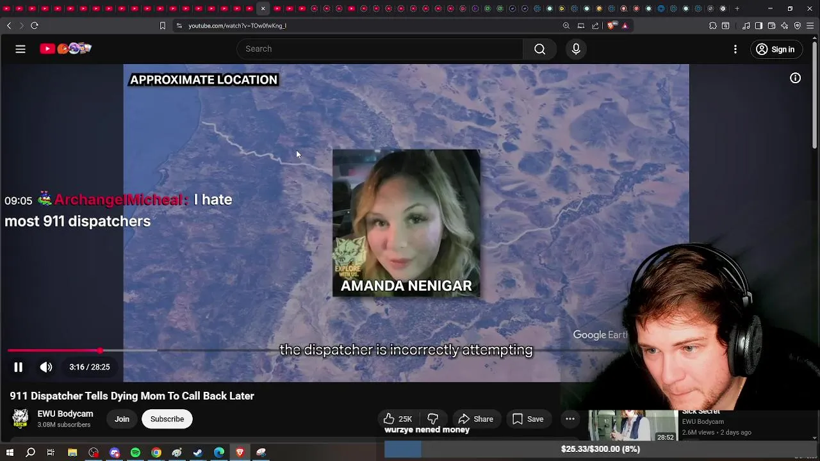Screen dimensions: 820x461
Task: Open site settings icon in address bar
Action: pyautogui.click(x=179, y=26)
